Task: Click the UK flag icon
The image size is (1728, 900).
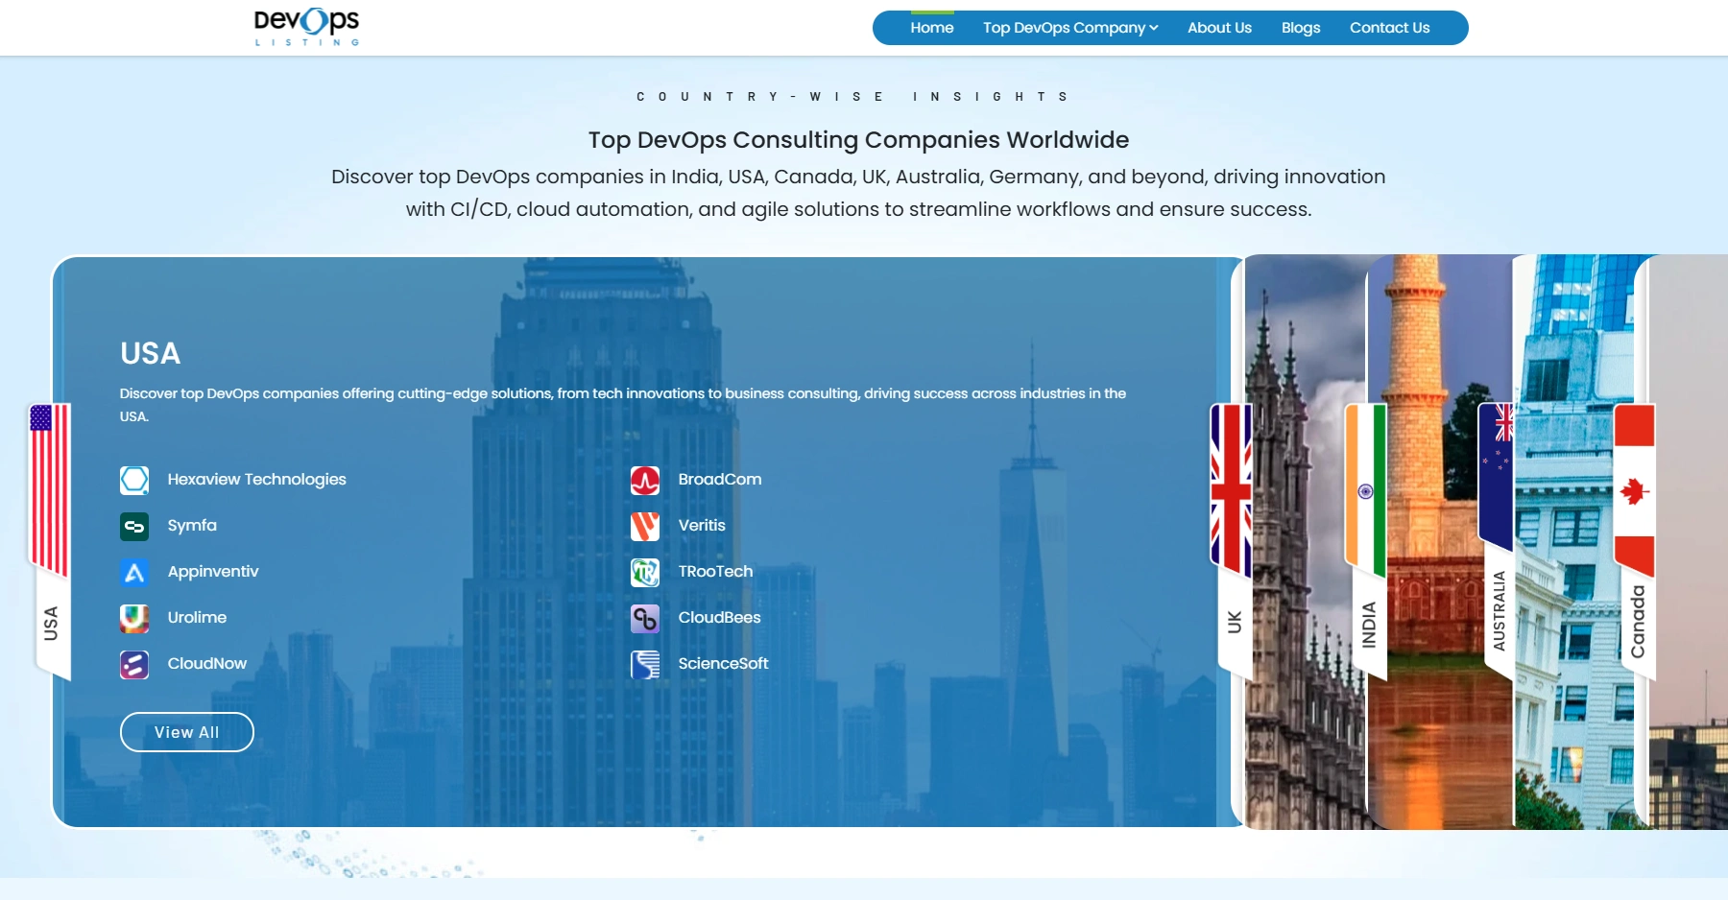Action: coord(1231,489)
